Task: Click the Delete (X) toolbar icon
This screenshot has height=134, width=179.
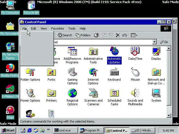Action: point(118,35)
